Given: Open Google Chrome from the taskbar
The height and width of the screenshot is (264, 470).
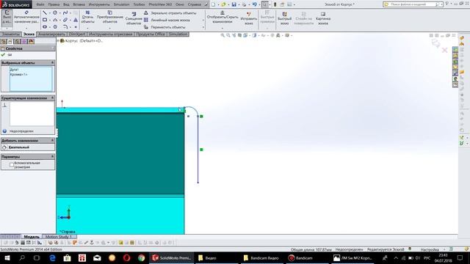Looking at the screenshot, I should coord(141,257).
